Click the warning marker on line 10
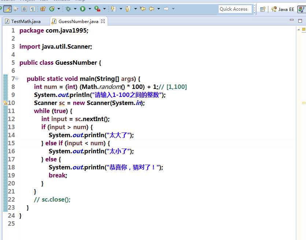 (5, 103)
